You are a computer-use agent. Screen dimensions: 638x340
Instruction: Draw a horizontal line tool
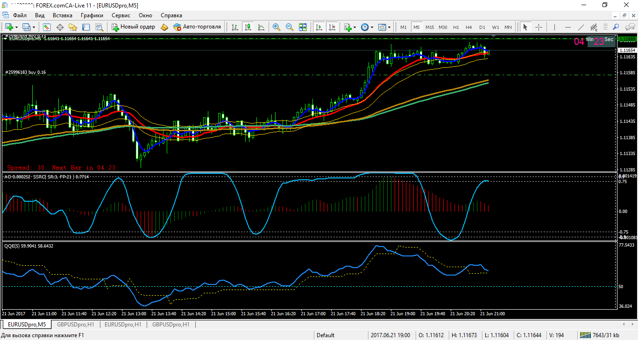(568, 27)
